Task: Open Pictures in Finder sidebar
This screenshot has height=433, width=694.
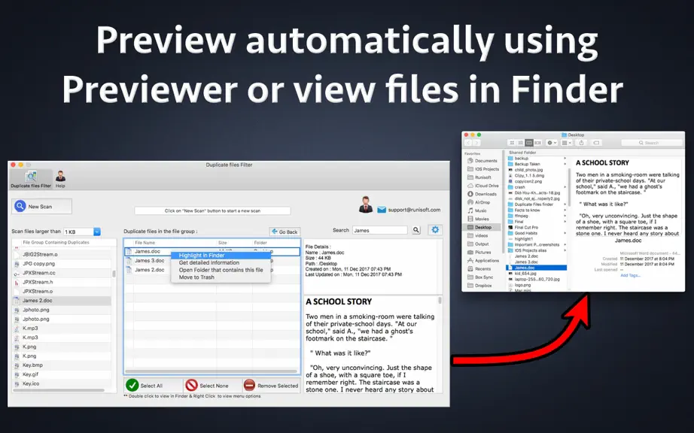Action: click(479, 253)
